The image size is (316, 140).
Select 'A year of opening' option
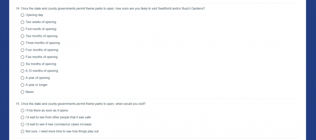click(x=22, y=78)
